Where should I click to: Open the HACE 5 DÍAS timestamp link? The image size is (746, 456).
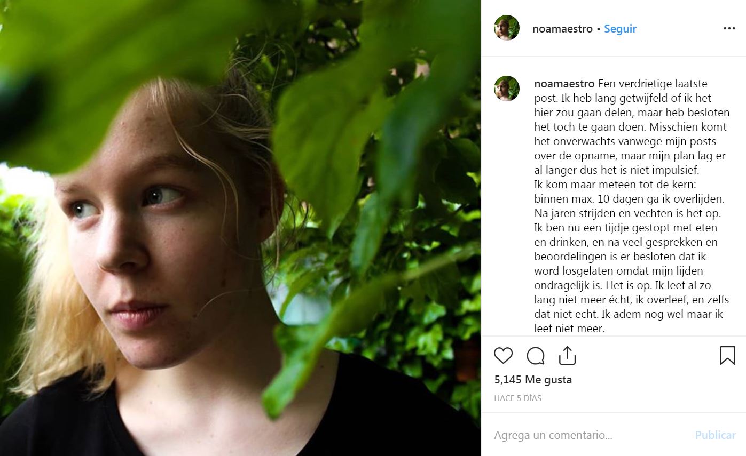click(x=517, y=398)
